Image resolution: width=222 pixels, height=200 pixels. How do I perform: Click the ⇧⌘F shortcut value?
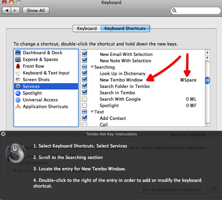pyautogui.click(x=191, y=105)
